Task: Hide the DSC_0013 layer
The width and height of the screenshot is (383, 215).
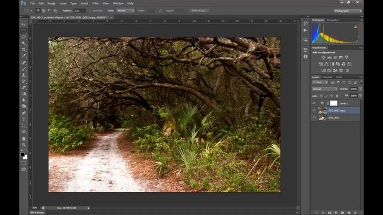Action: coord(314,118)
